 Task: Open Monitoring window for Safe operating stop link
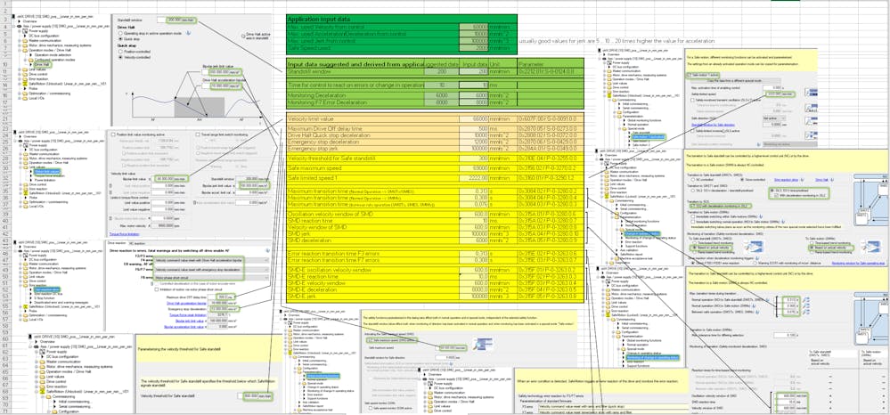[x=858, y=264]
